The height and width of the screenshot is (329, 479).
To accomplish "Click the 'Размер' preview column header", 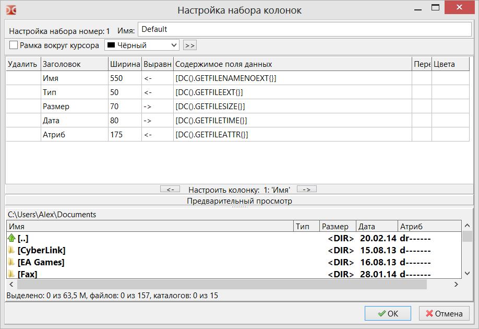I will (338, 226).
